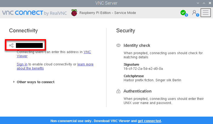Close the VNC Server window
213x124 pixels.
tap(210, 3)
